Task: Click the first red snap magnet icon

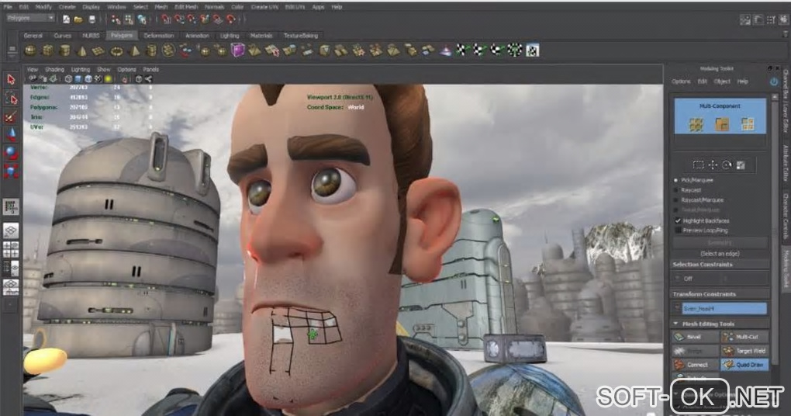Action: click(x=167, y=19)
